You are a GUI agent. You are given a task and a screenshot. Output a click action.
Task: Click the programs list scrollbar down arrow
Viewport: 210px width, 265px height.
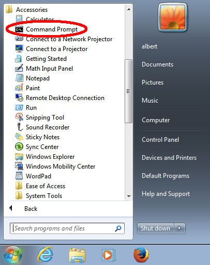click(129, 196)
